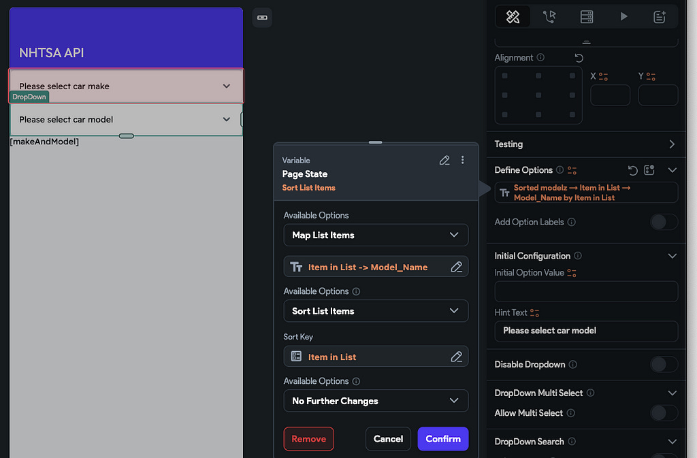Set Hint Text from variable icon

(x=534, y=313)
